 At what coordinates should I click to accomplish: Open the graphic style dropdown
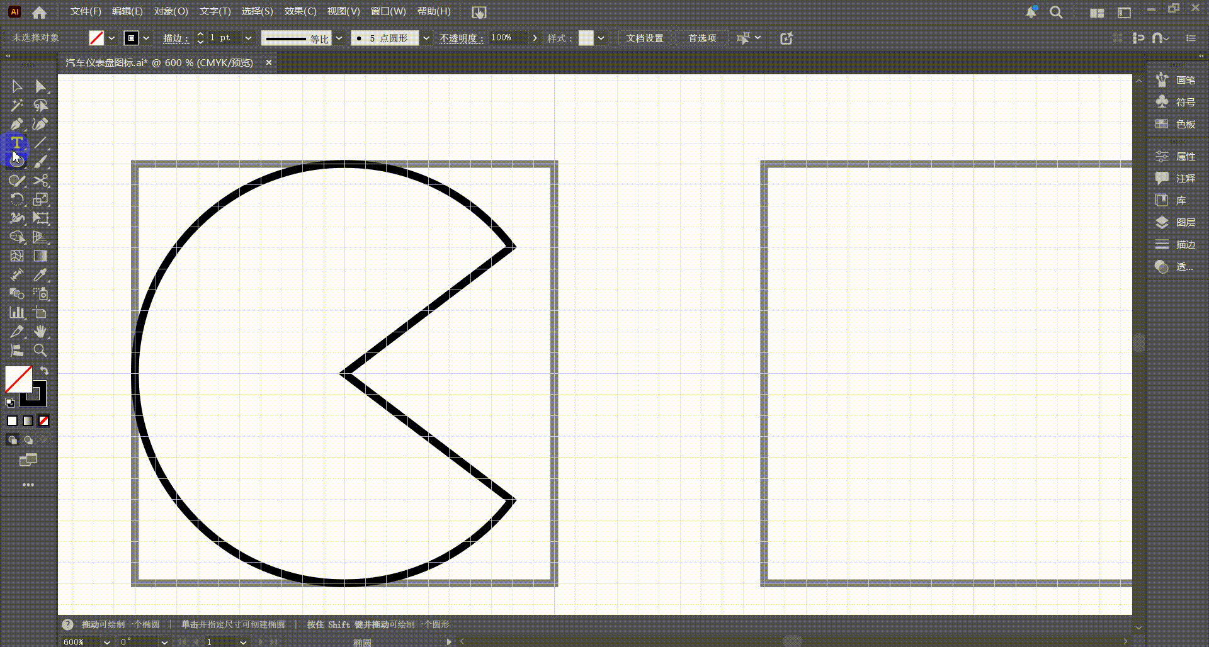pyautogui.click(x=601, y=38)
